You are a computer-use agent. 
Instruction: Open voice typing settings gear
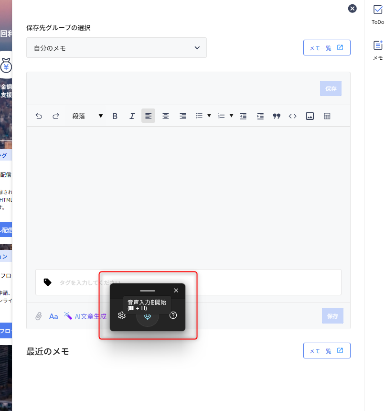[122, 315]
